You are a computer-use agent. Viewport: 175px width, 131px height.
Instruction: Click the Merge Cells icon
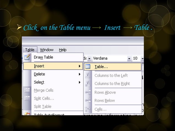pyautogui.click(x=27, y=90)
